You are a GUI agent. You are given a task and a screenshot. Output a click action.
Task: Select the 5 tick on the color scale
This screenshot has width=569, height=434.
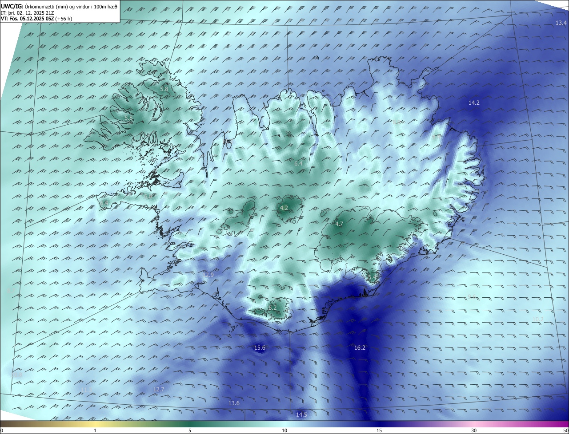coord(190,430)
